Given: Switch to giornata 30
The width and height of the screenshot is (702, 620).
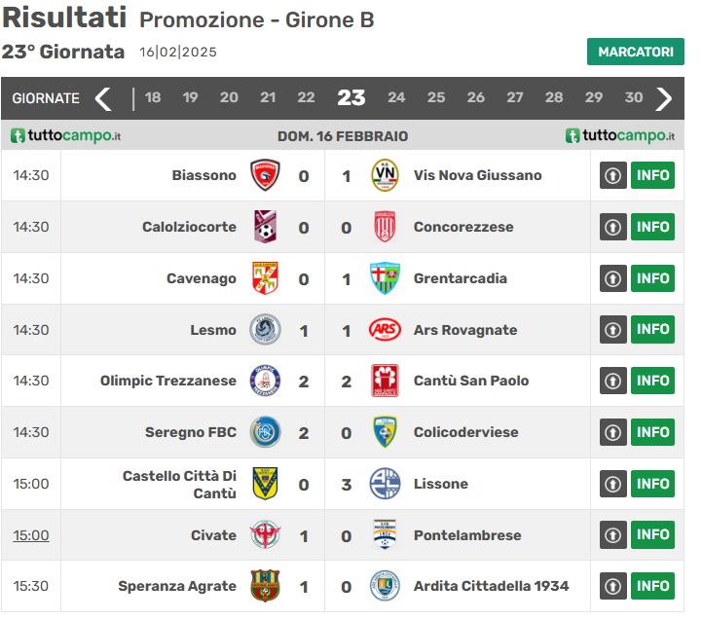Looking at the screenshot, I should click(633, 97).
